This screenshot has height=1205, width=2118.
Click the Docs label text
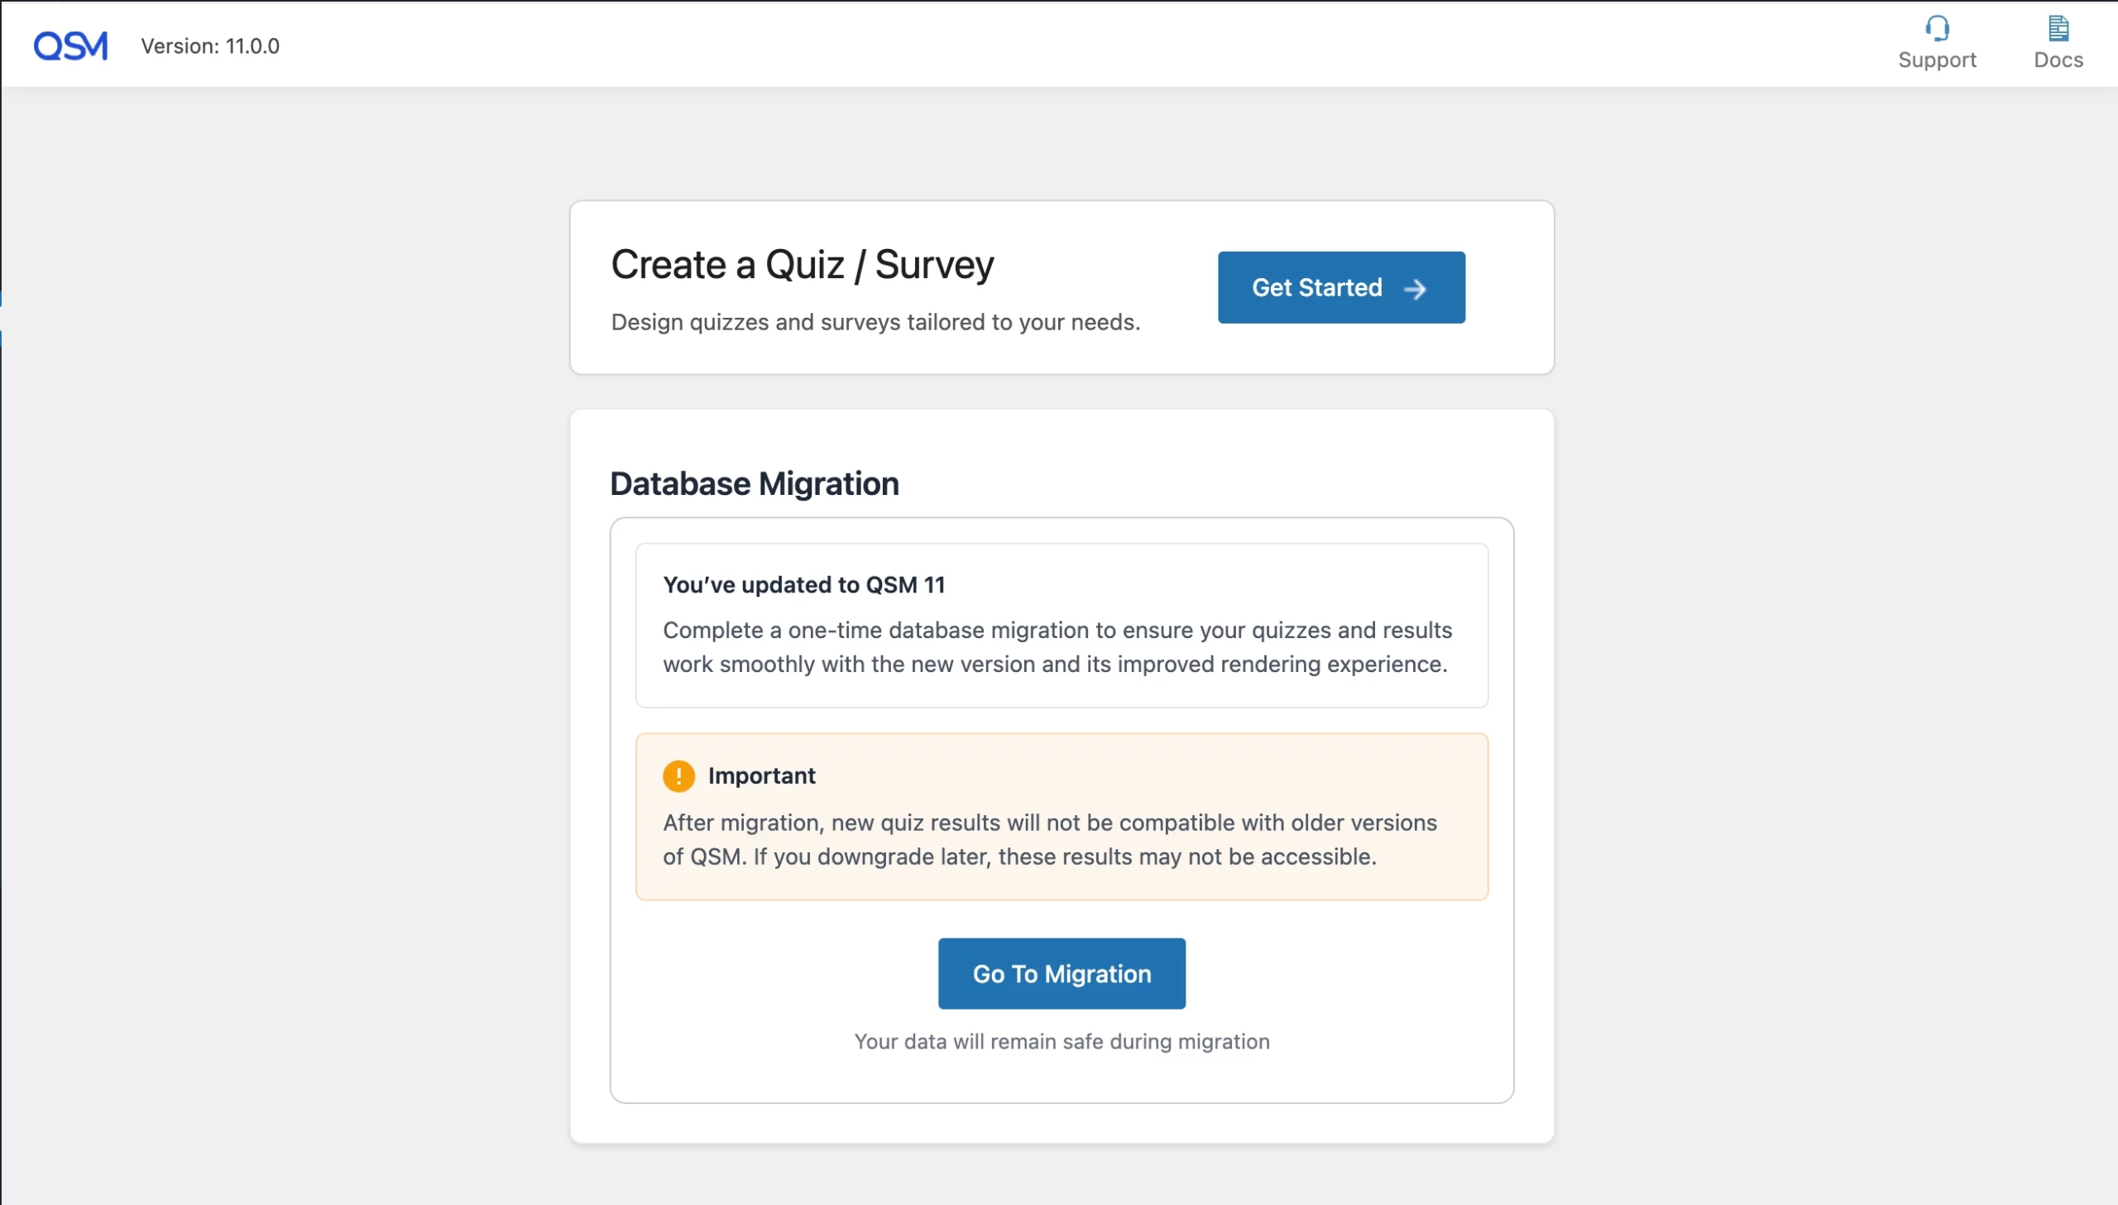point(2058,60)
